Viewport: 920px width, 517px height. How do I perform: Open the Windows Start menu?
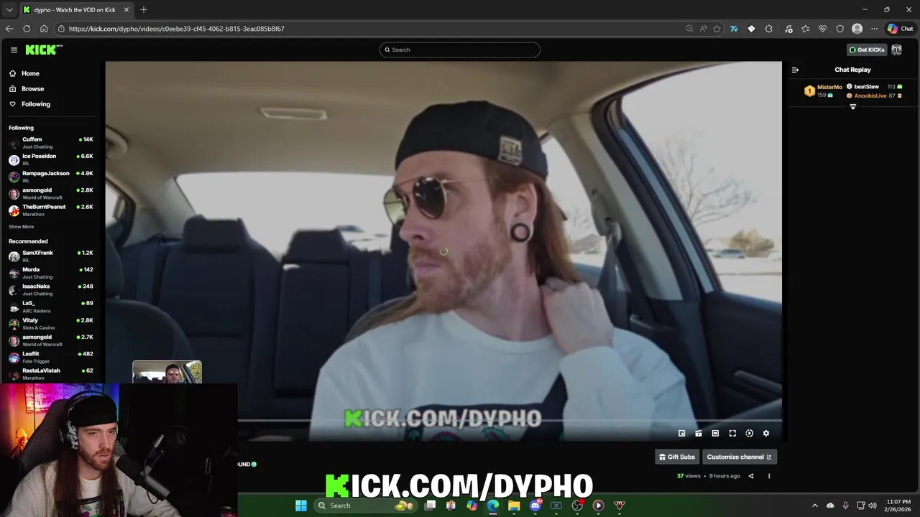point(301,506)
